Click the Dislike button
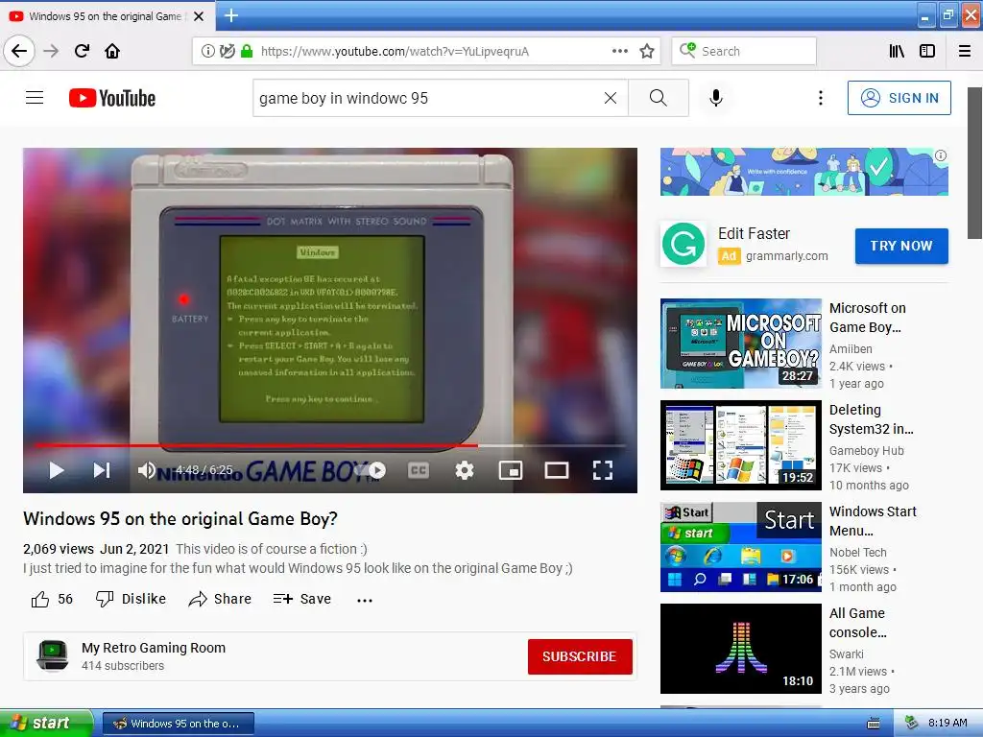 click(x=131, y=599)
